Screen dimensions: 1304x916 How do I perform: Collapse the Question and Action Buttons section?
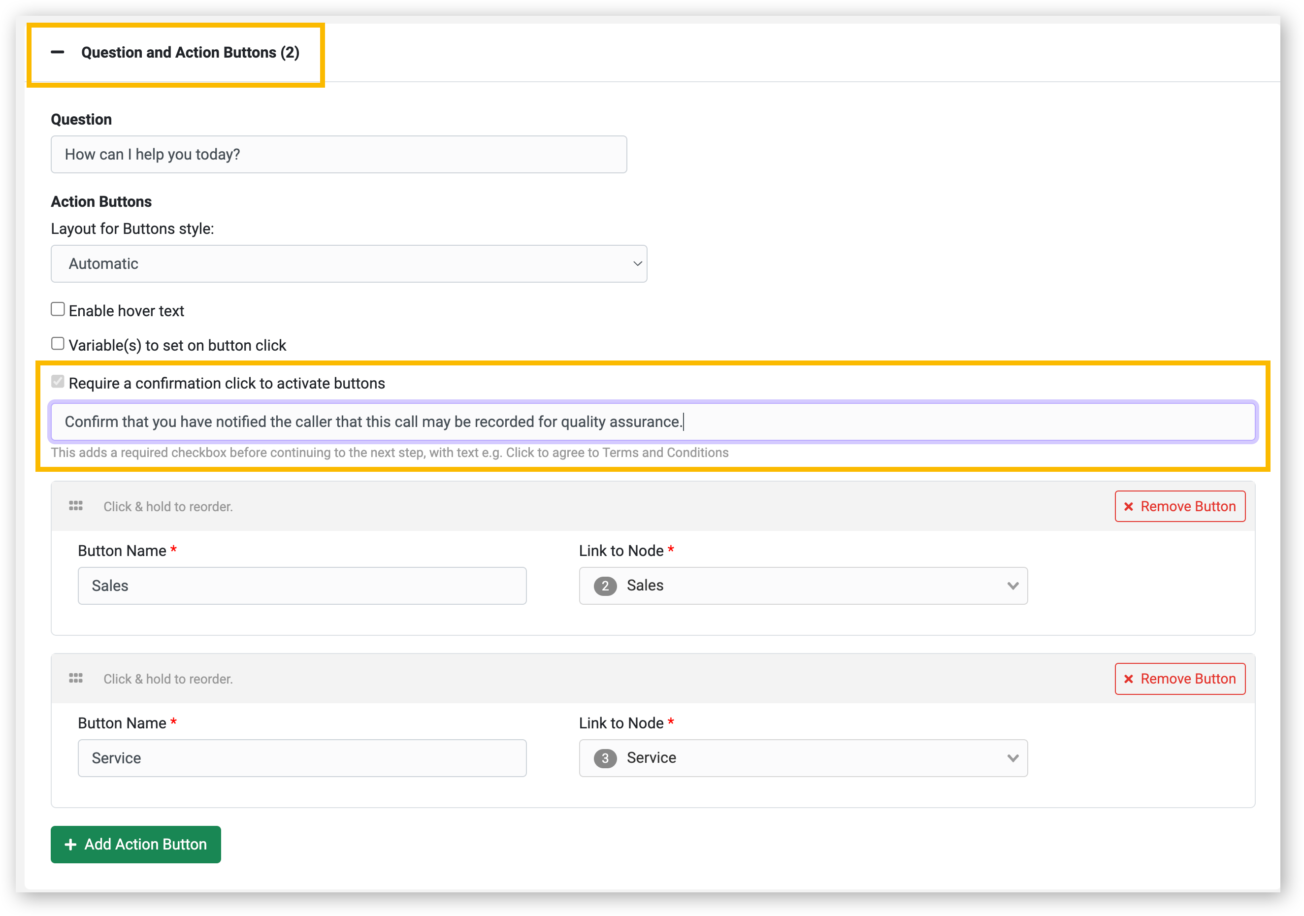click(189, 53)
